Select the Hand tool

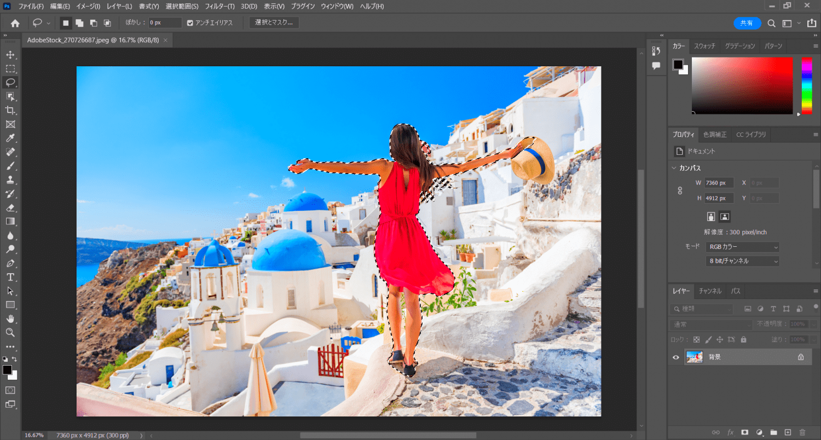[10, 319]
